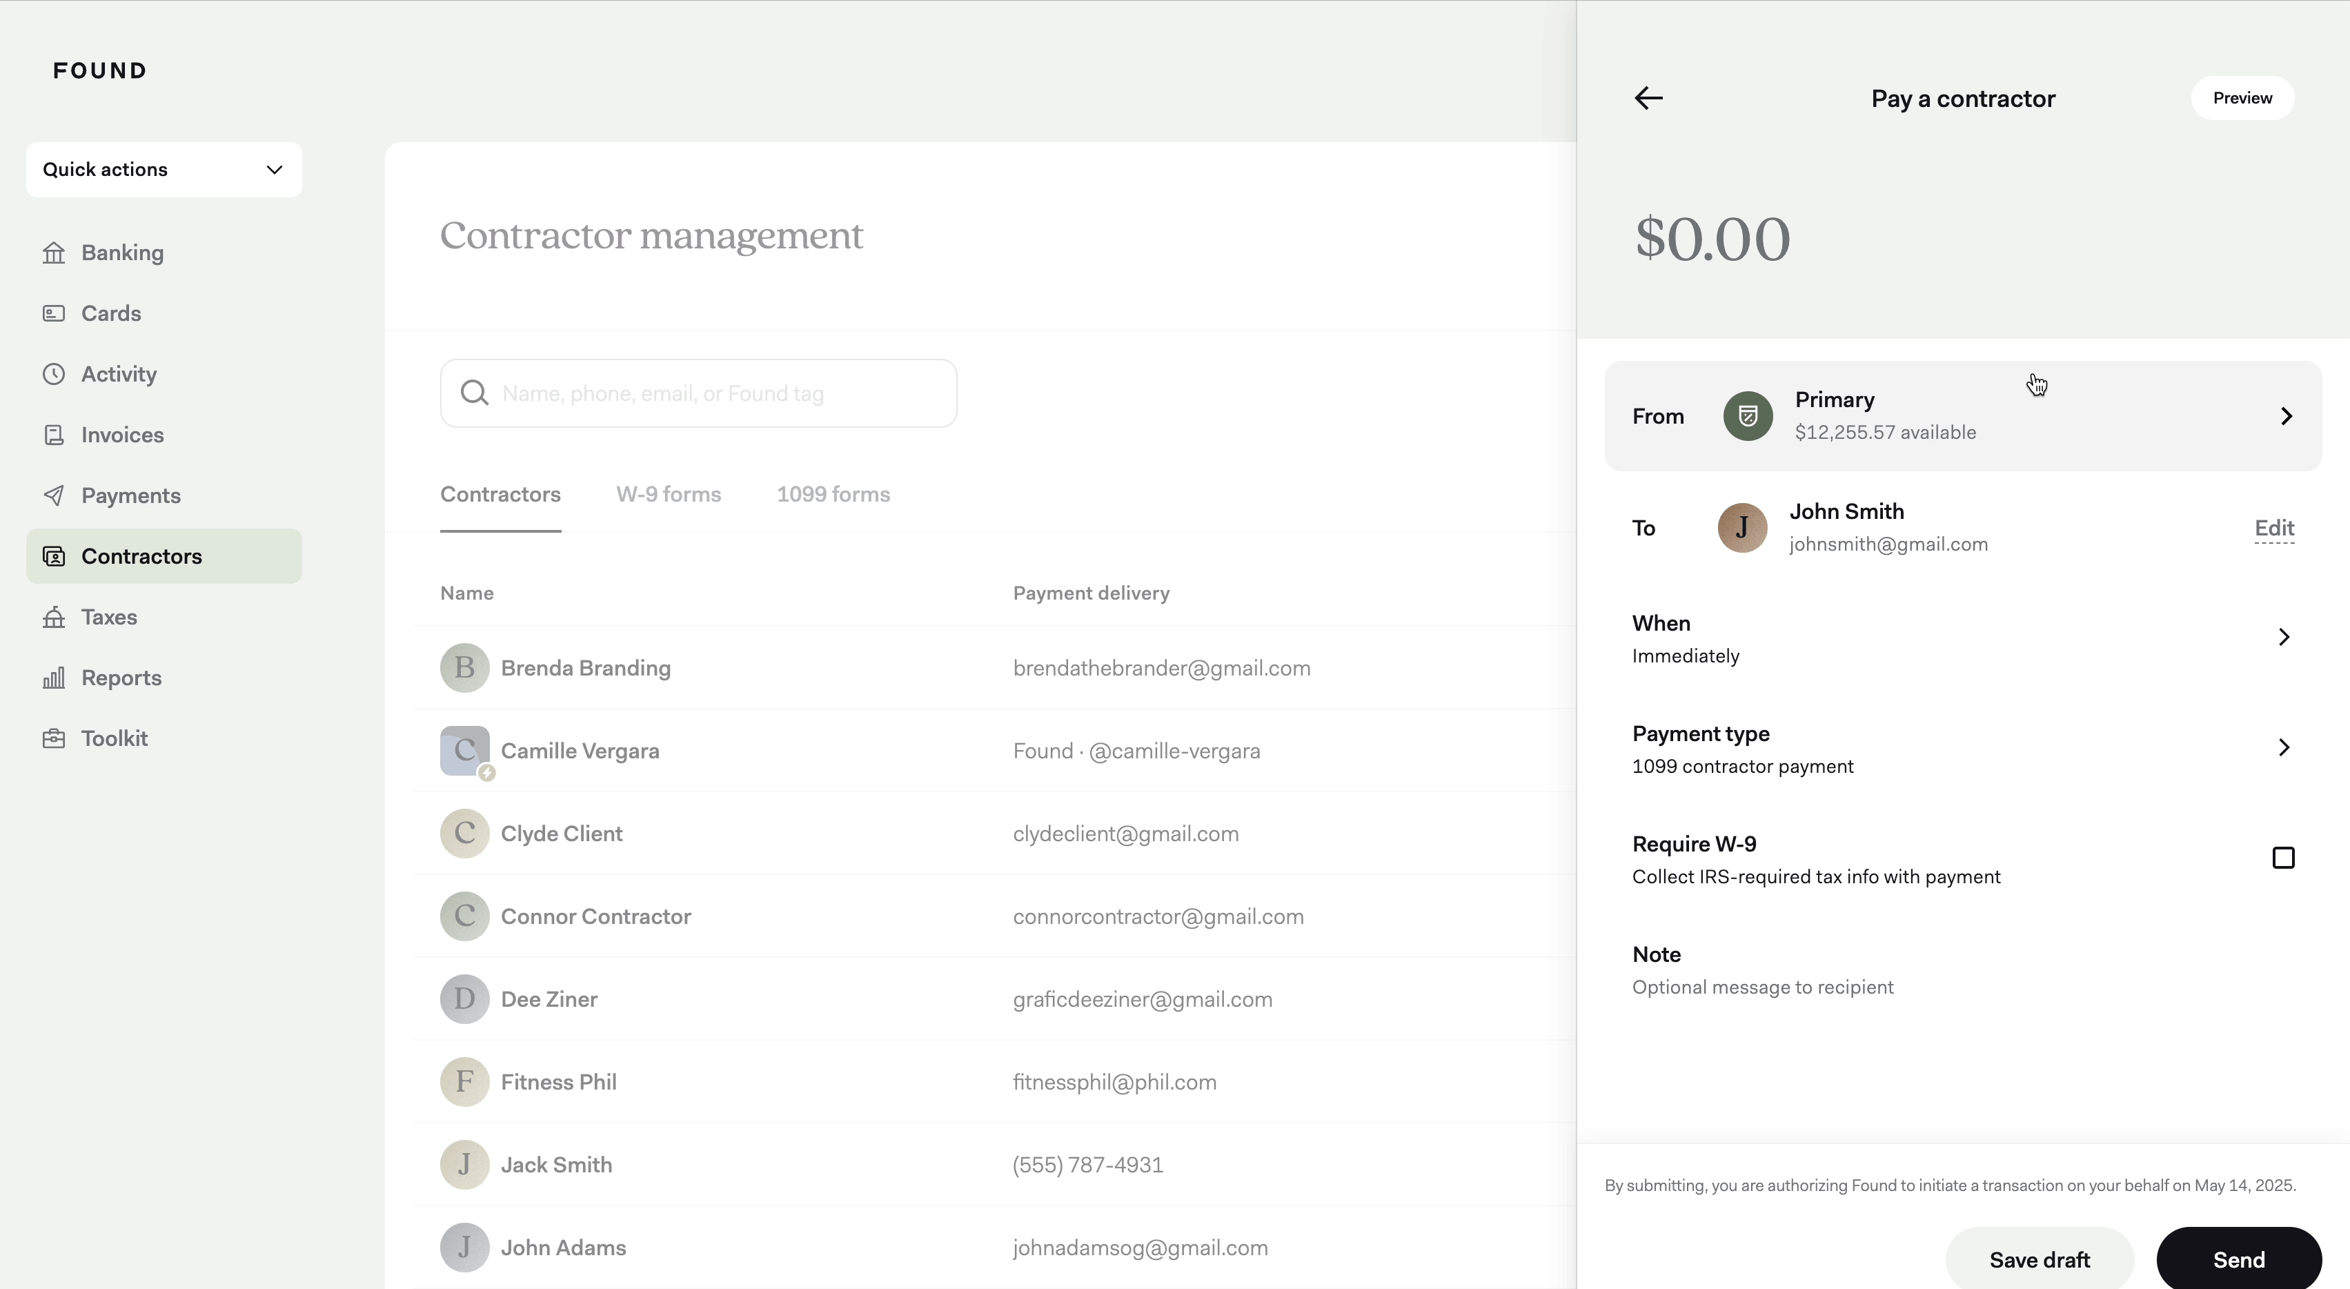Click Dee Ziner's avatar
Image resolution: width=2350 pixels, height=1289 pixels.
[x=464, y=999]
